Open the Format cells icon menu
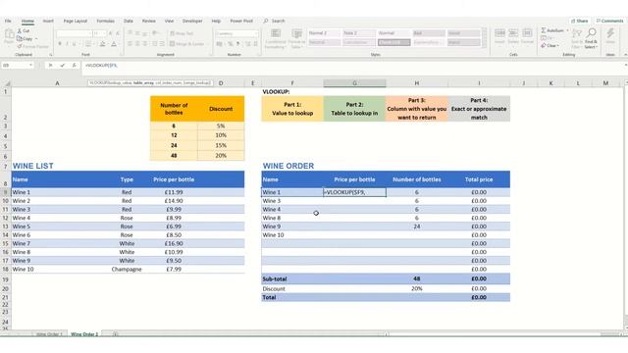This screenshot has width=628, height=353. click(x=527, y=36)
